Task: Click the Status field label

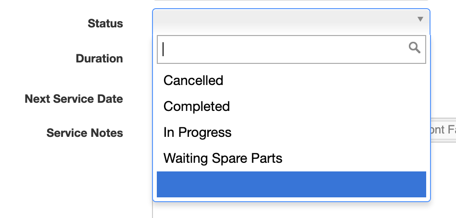Action: point(105,24)
